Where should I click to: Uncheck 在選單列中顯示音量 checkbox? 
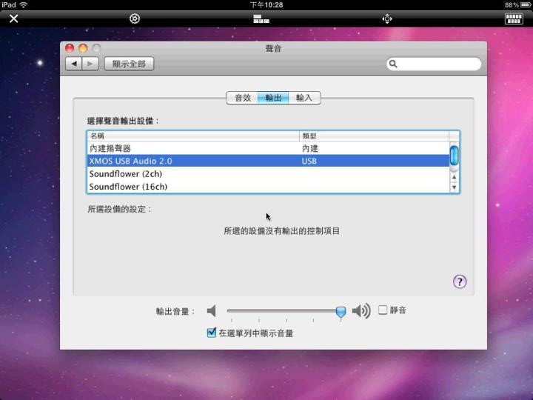(x=212, y=333)
